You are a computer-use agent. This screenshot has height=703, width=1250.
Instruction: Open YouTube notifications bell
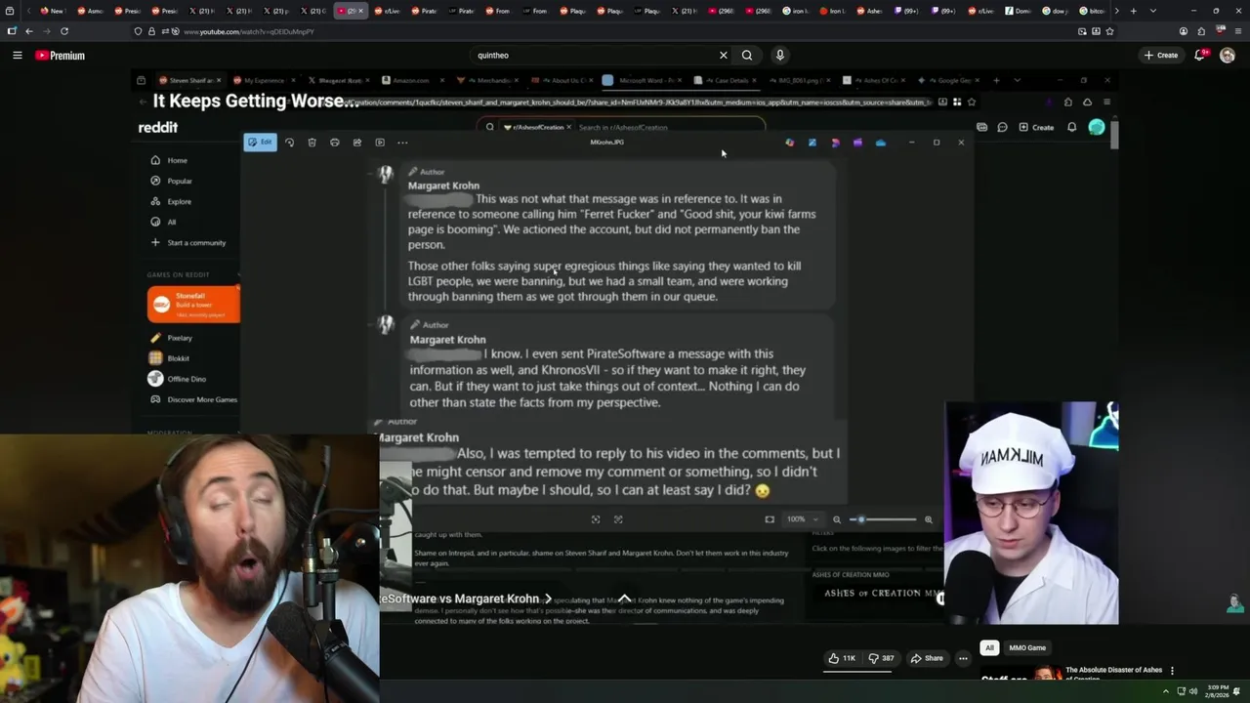(1200, 56)
